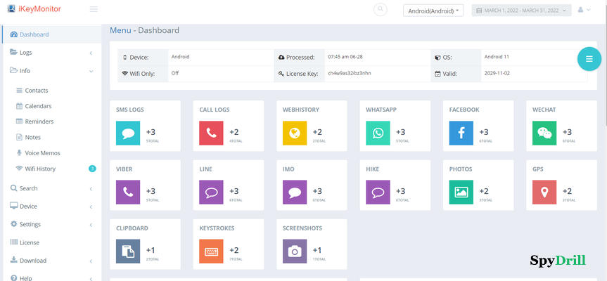Click the WeChat icon tile
Screen dimensions: 607x281
(x=544, y=133)
